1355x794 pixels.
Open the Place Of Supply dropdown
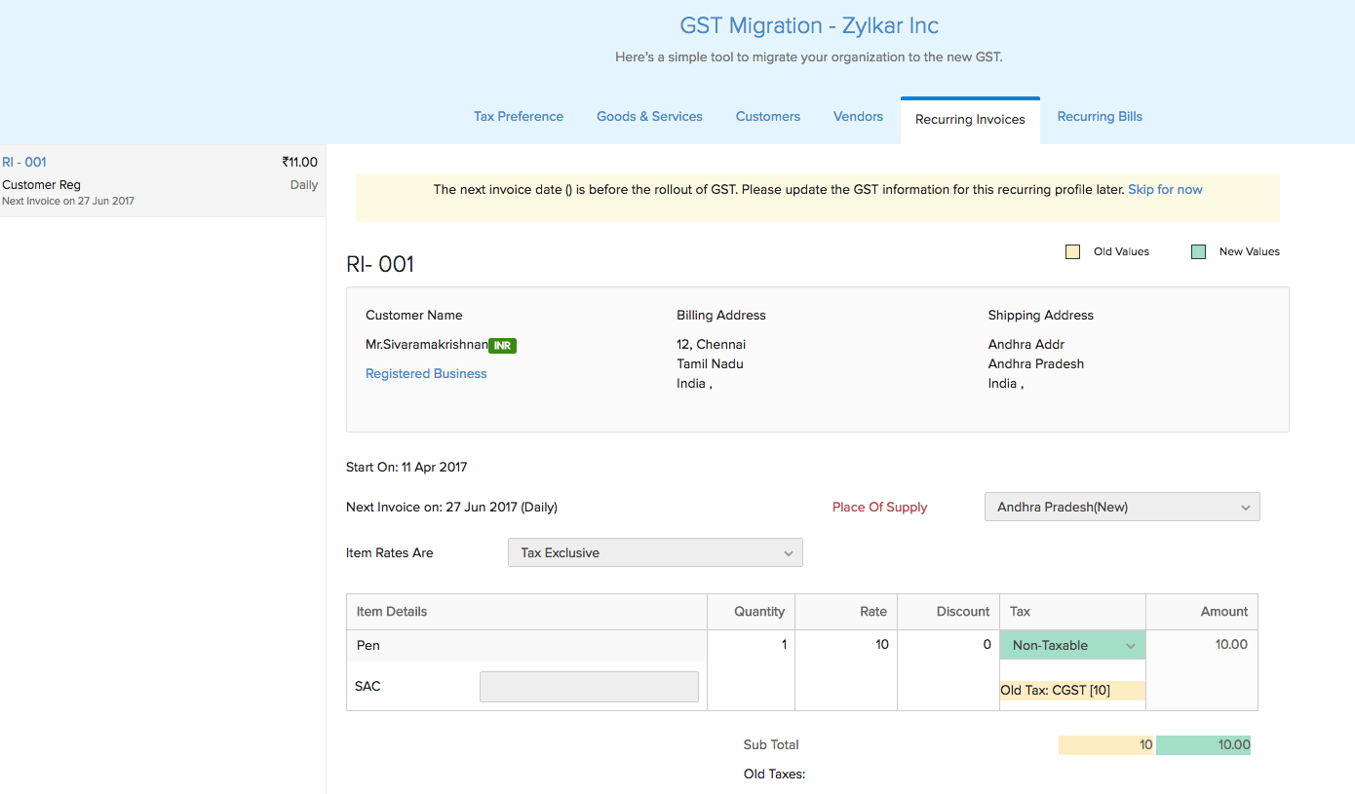[x=1121, y=507]
